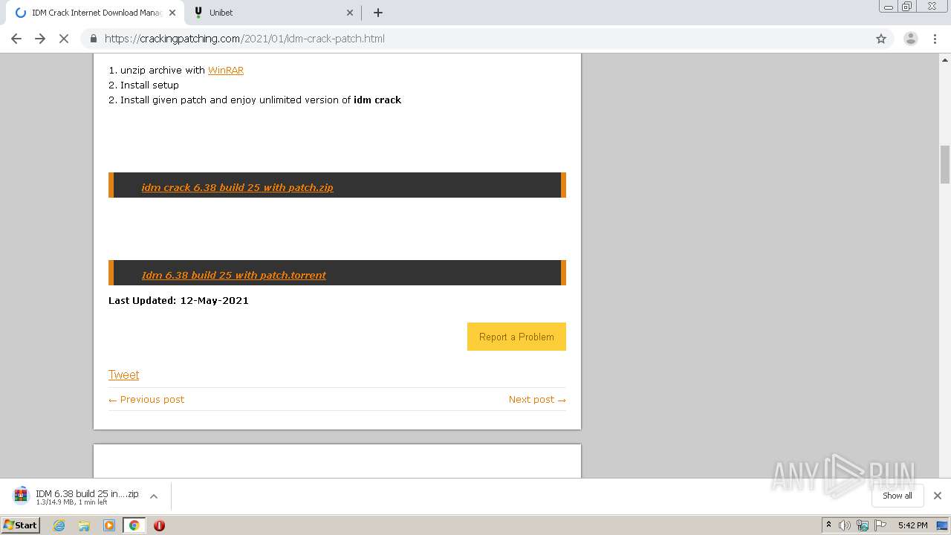
Task: Go to Next post
Action: pos(537,399)
